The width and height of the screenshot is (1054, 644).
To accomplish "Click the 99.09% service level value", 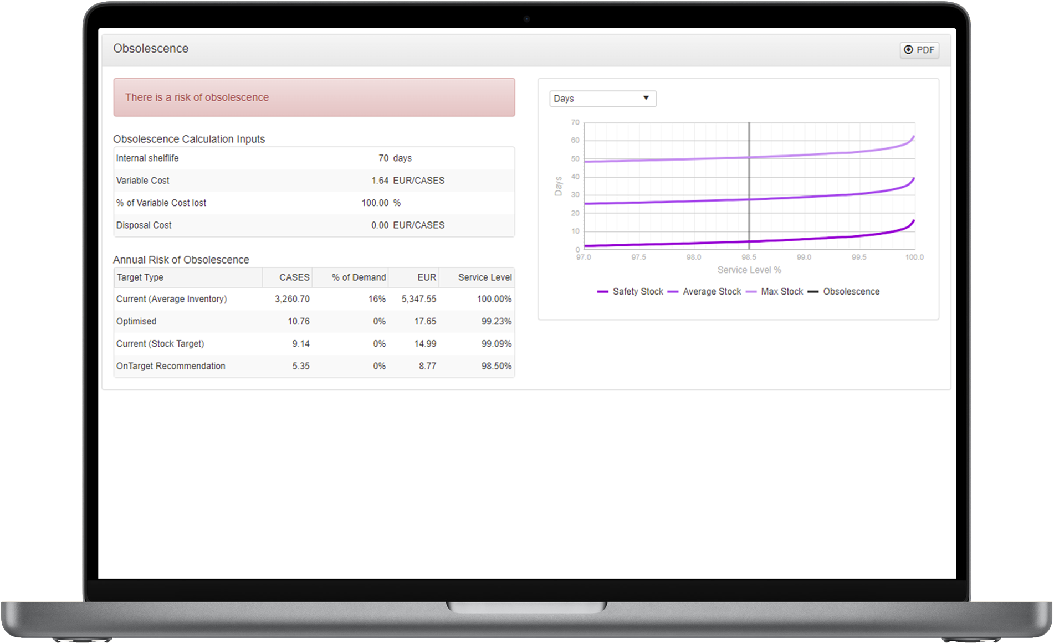I will point(497,344).
